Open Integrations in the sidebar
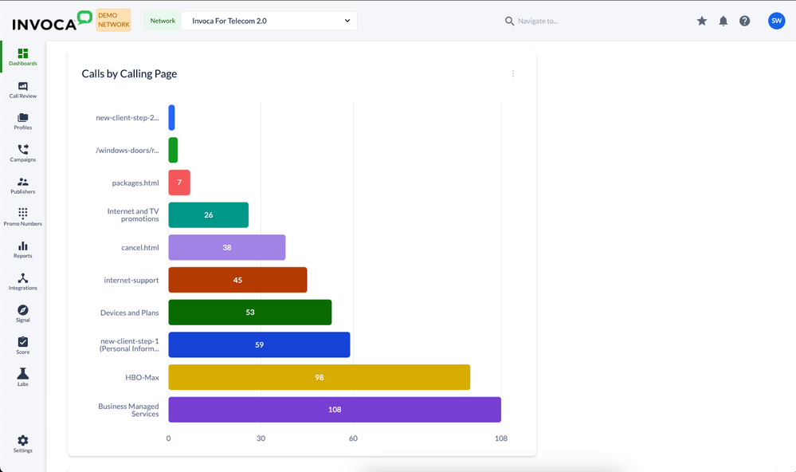Screen dimensions: 796x472 click(x=22, y=279)
